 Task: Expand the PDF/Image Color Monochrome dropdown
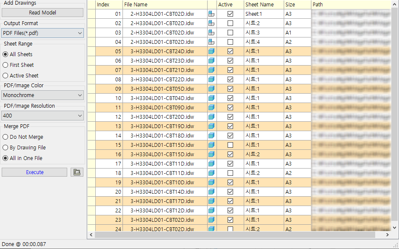43,95
